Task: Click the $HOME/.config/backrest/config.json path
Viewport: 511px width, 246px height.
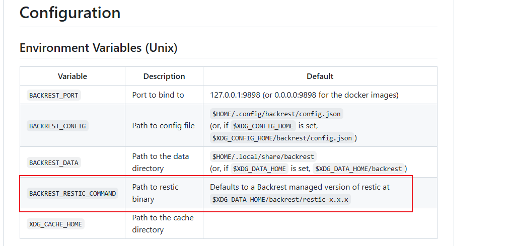Action: coord(276,114)
